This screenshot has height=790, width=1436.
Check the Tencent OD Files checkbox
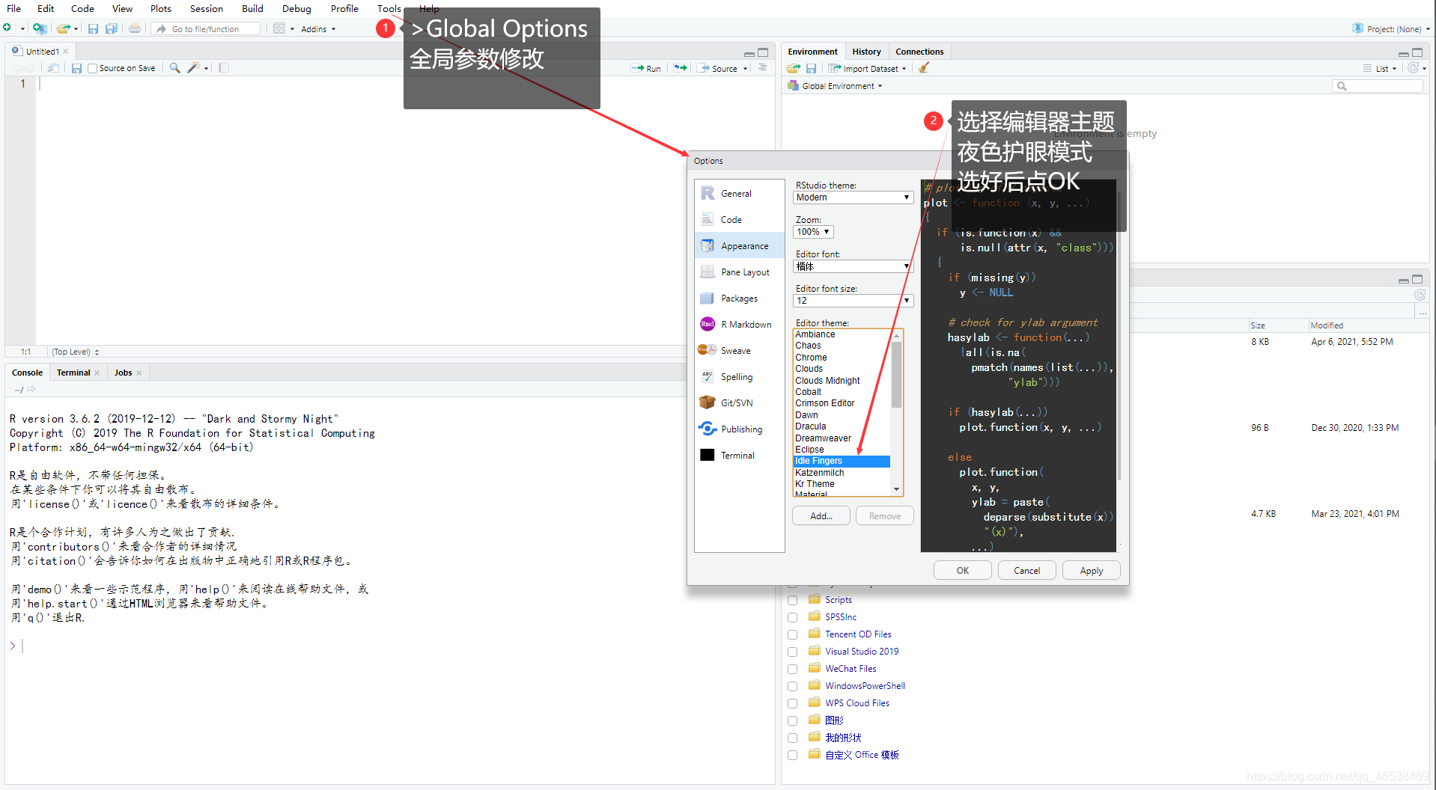click(792, 634)
